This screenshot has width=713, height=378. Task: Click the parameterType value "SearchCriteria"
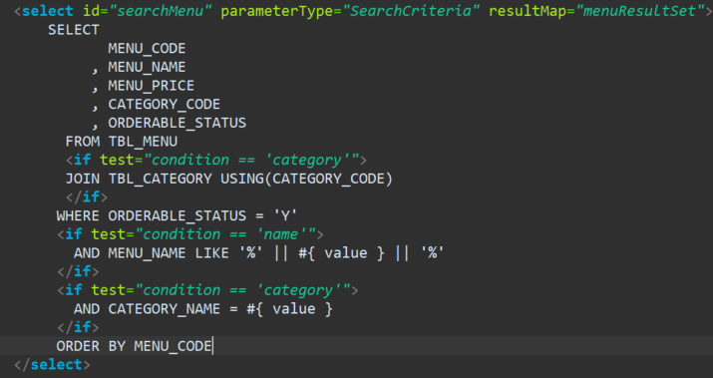point(411,10)
